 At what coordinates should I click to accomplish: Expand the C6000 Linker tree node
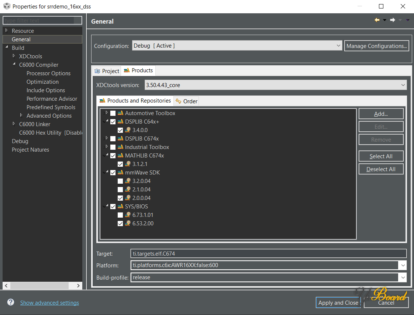14,124
